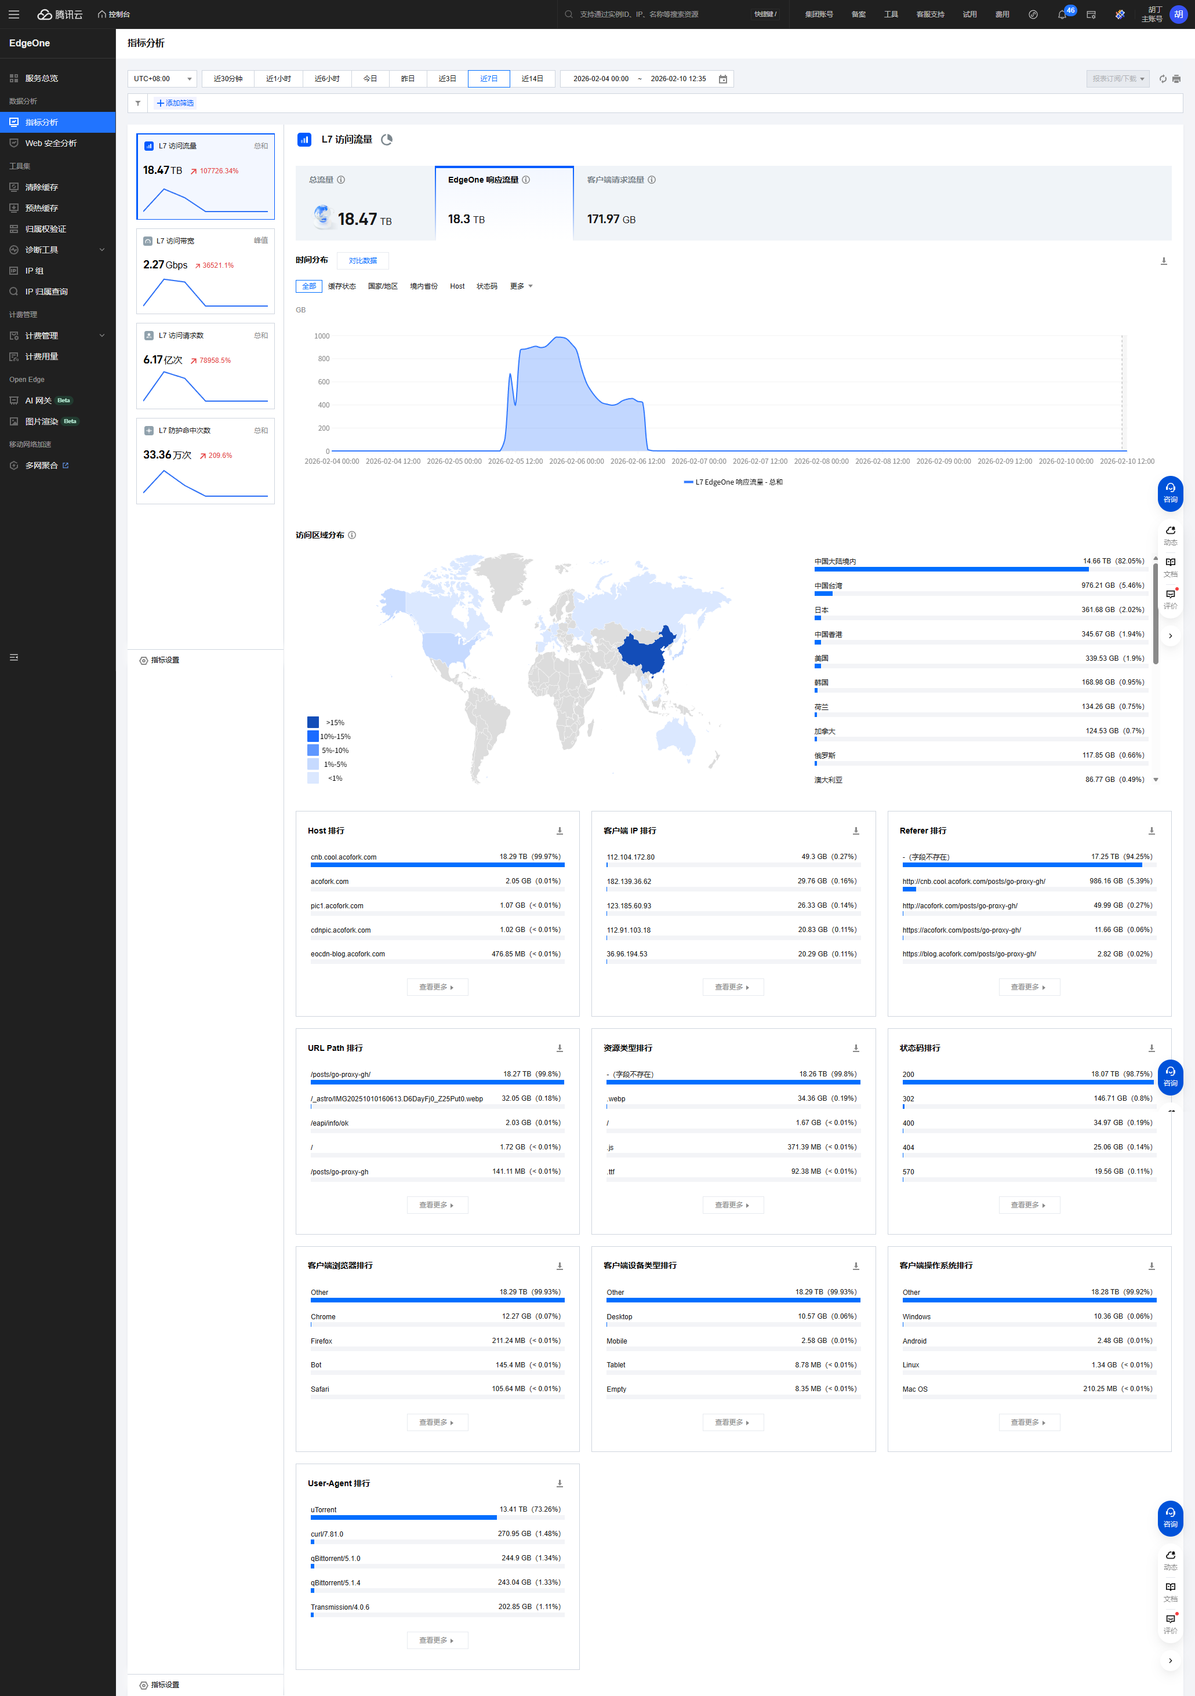Open the UTC+08:00 timezone dropdown

coord(162,79)
